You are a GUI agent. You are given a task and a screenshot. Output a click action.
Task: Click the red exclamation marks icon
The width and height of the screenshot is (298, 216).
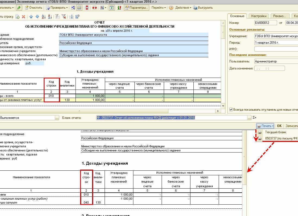pos(119,8)
